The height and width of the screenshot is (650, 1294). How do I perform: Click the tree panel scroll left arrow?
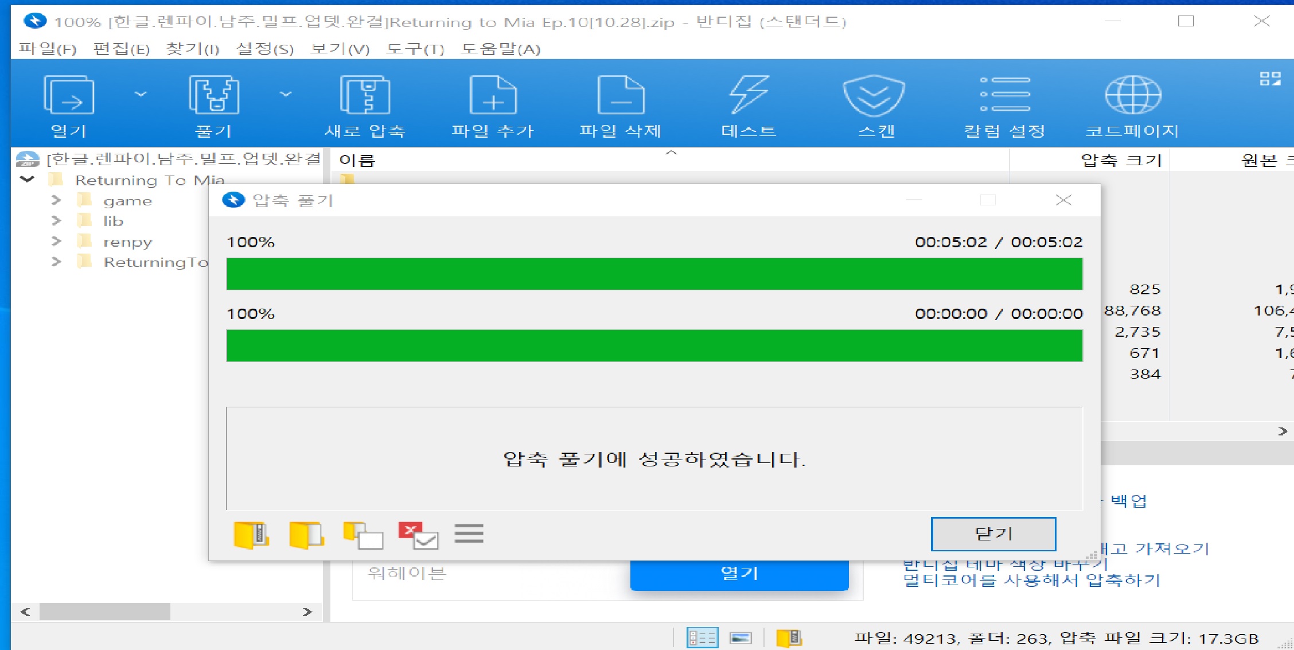tap(25, 612)
